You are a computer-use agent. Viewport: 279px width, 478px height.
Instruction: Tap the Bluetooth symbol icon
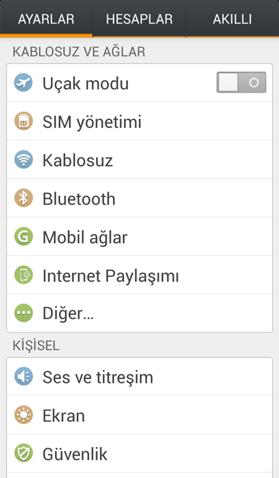click(24, 198)
